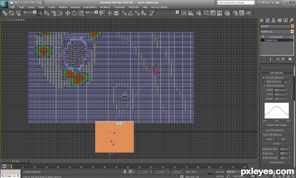Click Remove modifier from stack trash icon
The image size is (296, 178).
283,59
